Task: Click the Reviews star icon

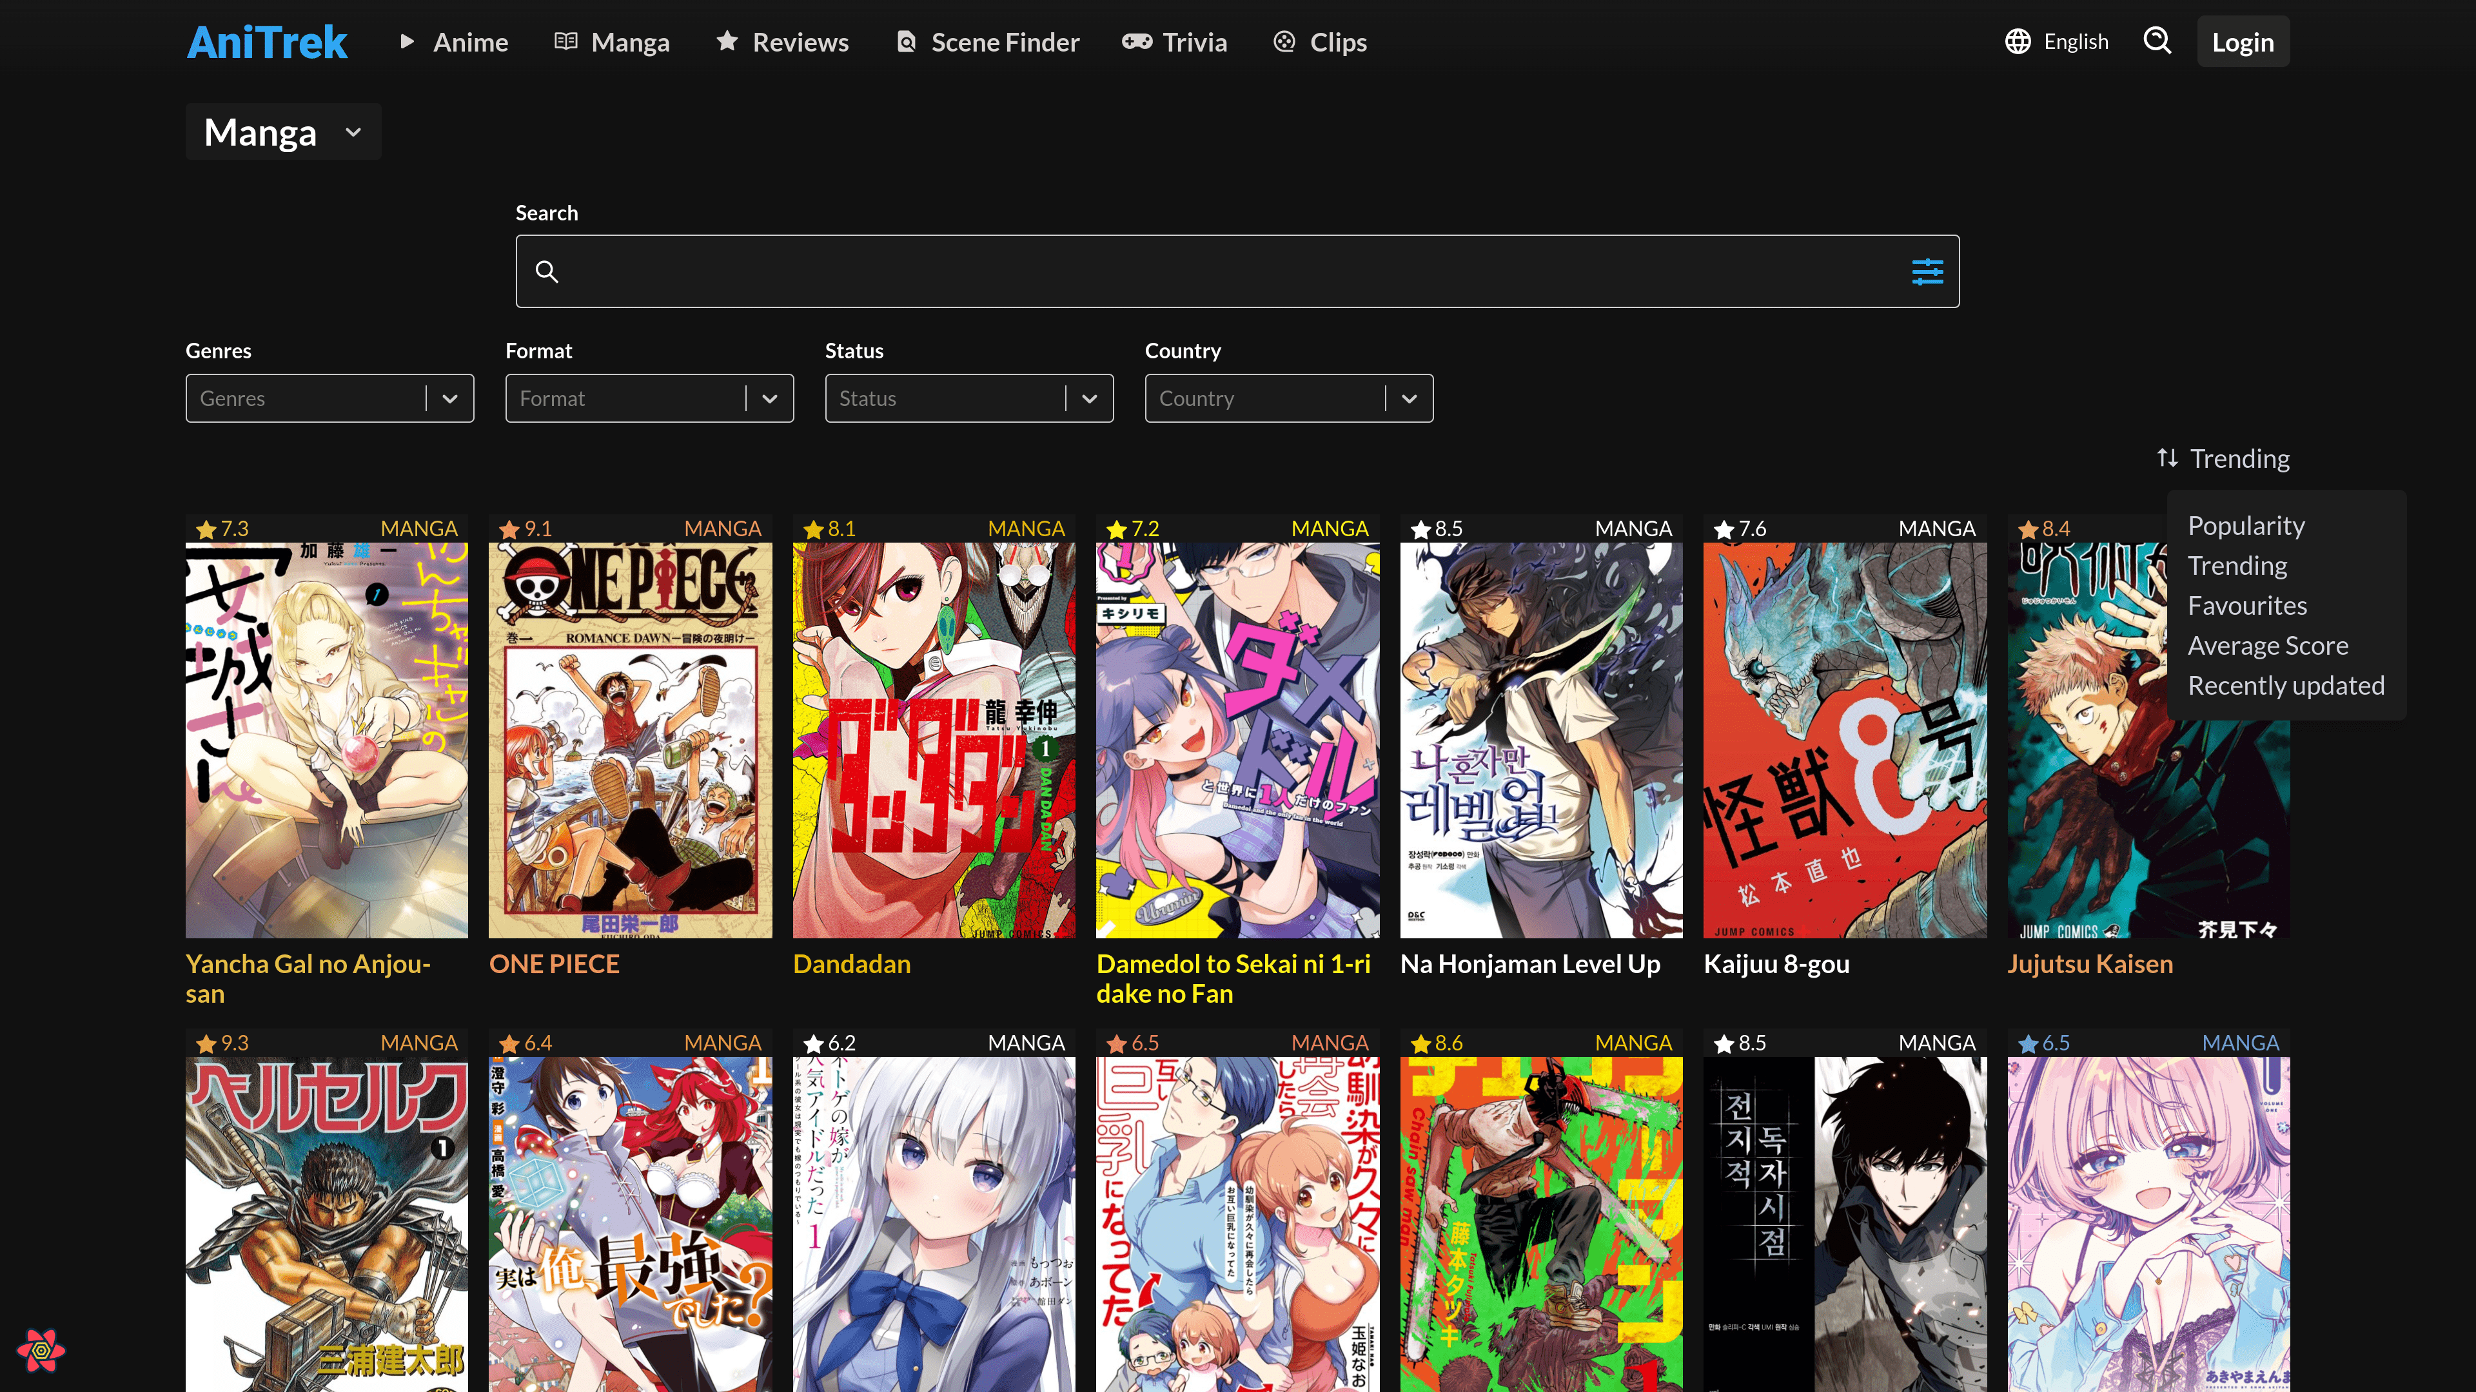Action: (x=727, y=41)
